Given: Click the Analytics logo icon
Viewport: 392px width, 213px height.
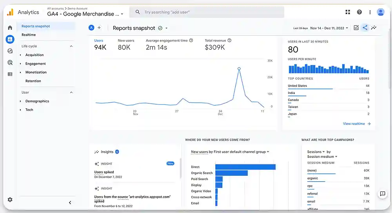Looking at the screenshot, I should 10,12.
